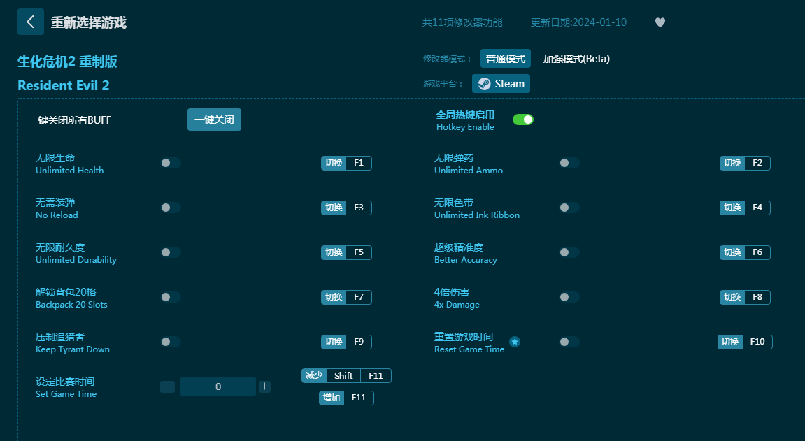Image resolution: width=805 pixels, height=441 pixels.
Task: Click F6 hotkey button for Better Accuracy
Action: tap(745, 252)
